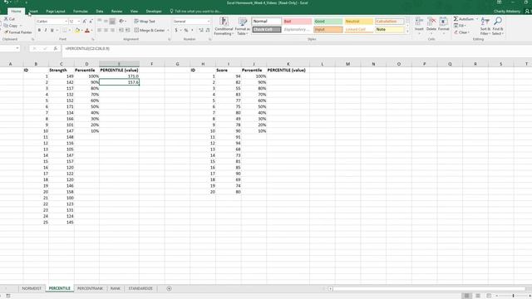
Task: Open the Clear eraser dropdown
Action: coord(462,32)
